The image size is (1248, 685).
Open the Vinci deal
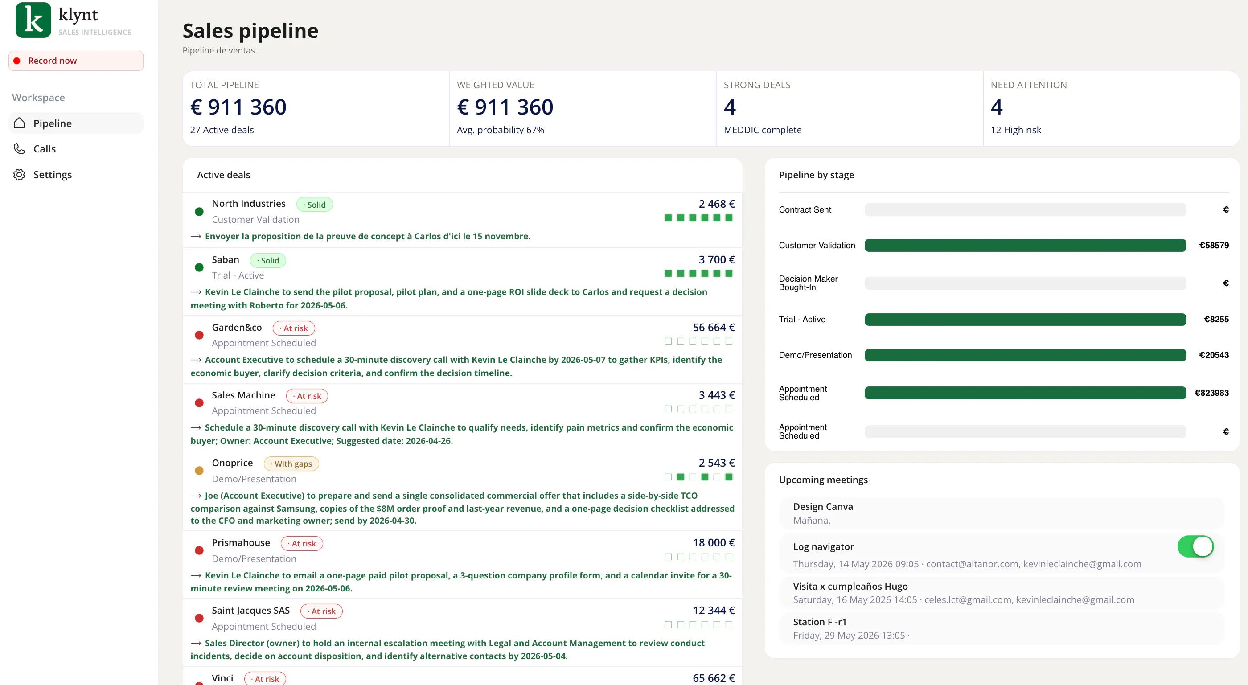click(463, 676)
